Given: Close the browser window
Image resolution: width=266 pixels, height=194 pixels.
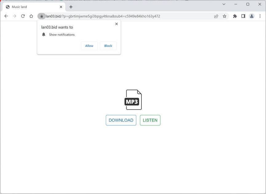Looking at the screenshot, I should (260, 4).
